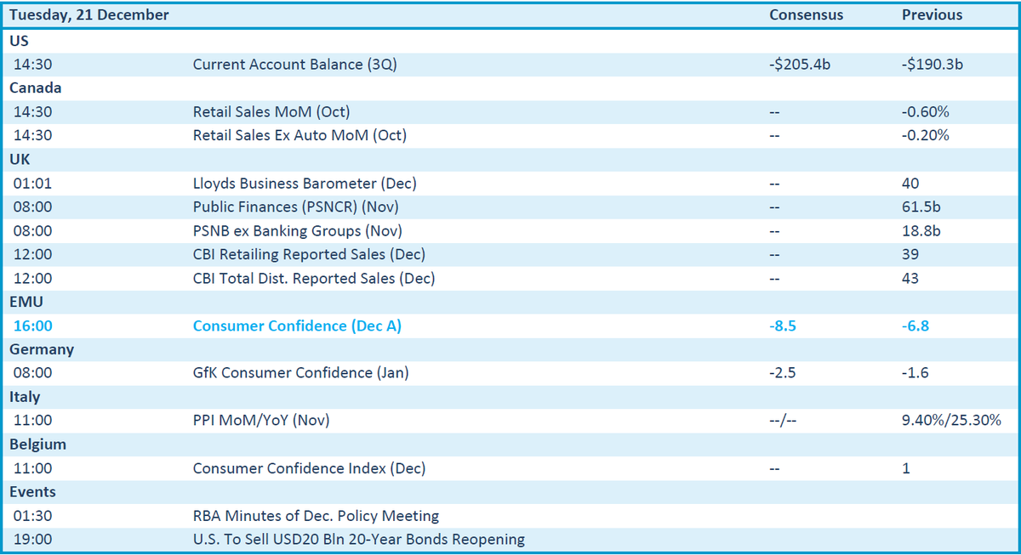Viewport: 1021px width, 555px height.
Task: Select the '9.40%/25.30%' previous value
Action: click(951, 421)
